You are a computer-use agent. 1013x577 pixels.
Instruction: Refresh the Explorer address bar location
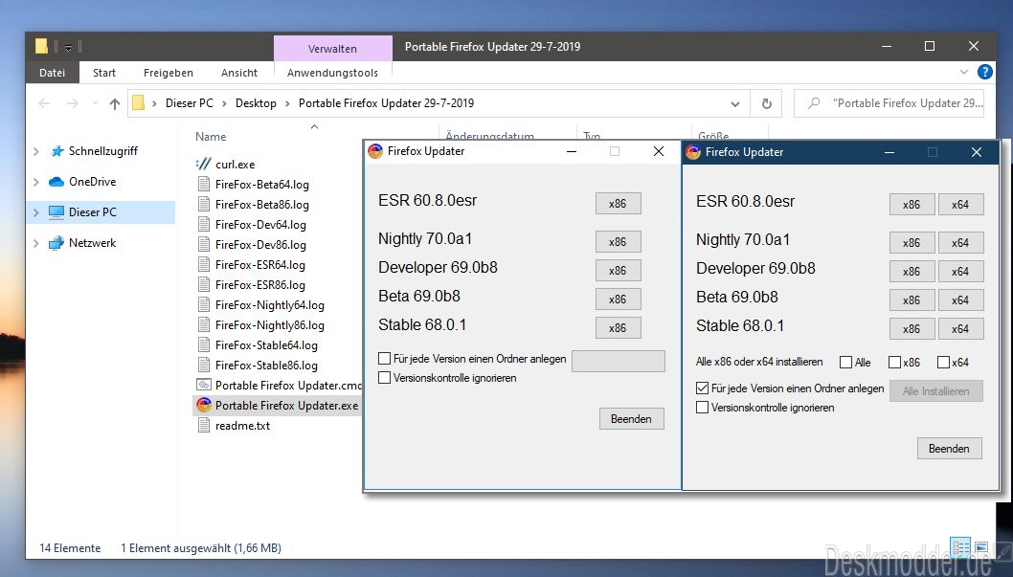coord(766,103)
